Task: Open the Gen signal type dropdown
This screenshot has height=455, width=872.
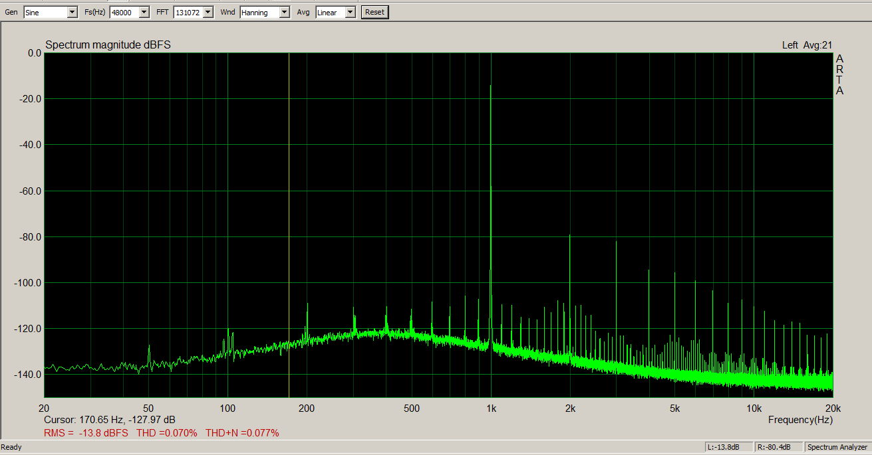Action: pos(51,12)
